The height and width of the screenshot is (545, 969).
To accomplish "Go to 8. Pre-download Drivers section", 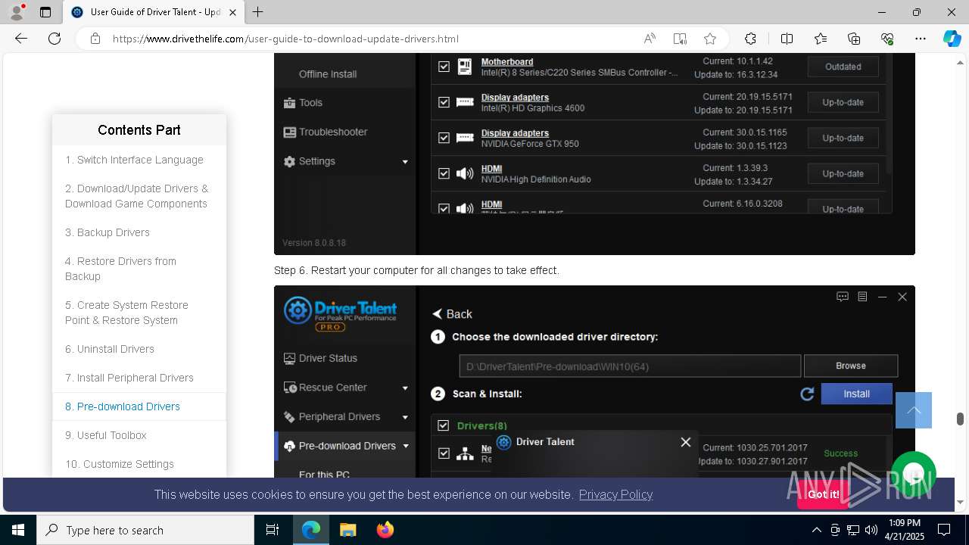I will (x=123, y=406).
